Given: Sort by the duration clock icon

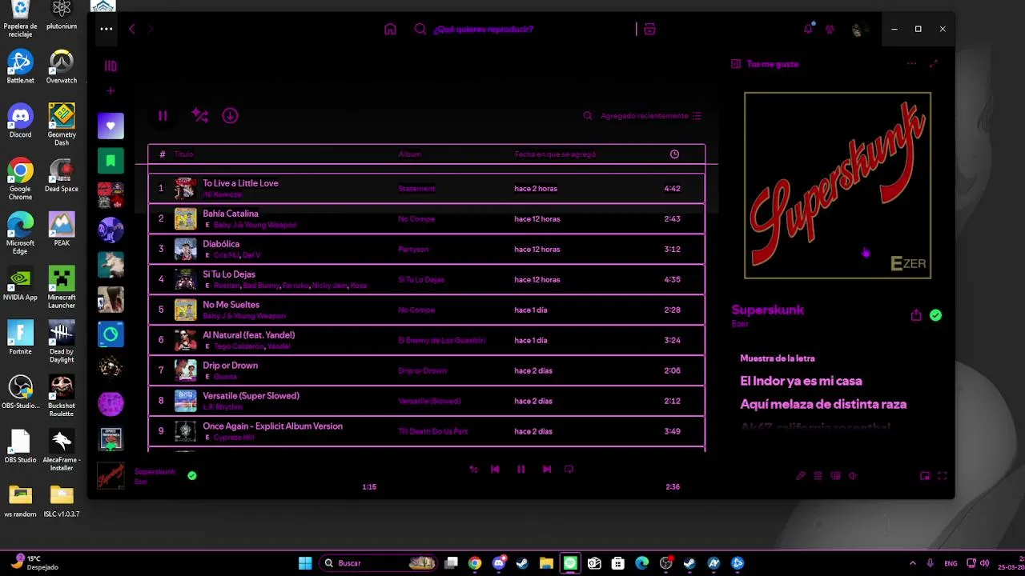Looking at the screenshot, I should 674,154.
